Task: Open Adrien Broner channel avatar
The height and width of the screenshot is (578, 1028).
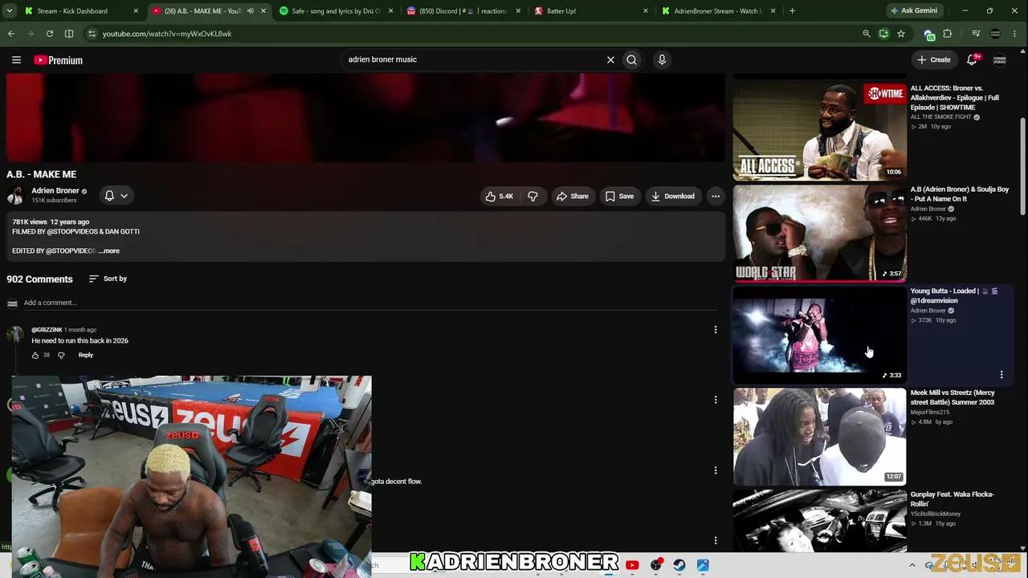Action: point(15,196)
